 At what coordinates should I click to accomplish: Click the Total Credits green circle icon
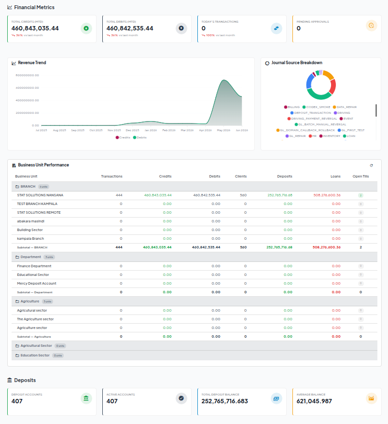pyautogui.click(x=86, y=28)
